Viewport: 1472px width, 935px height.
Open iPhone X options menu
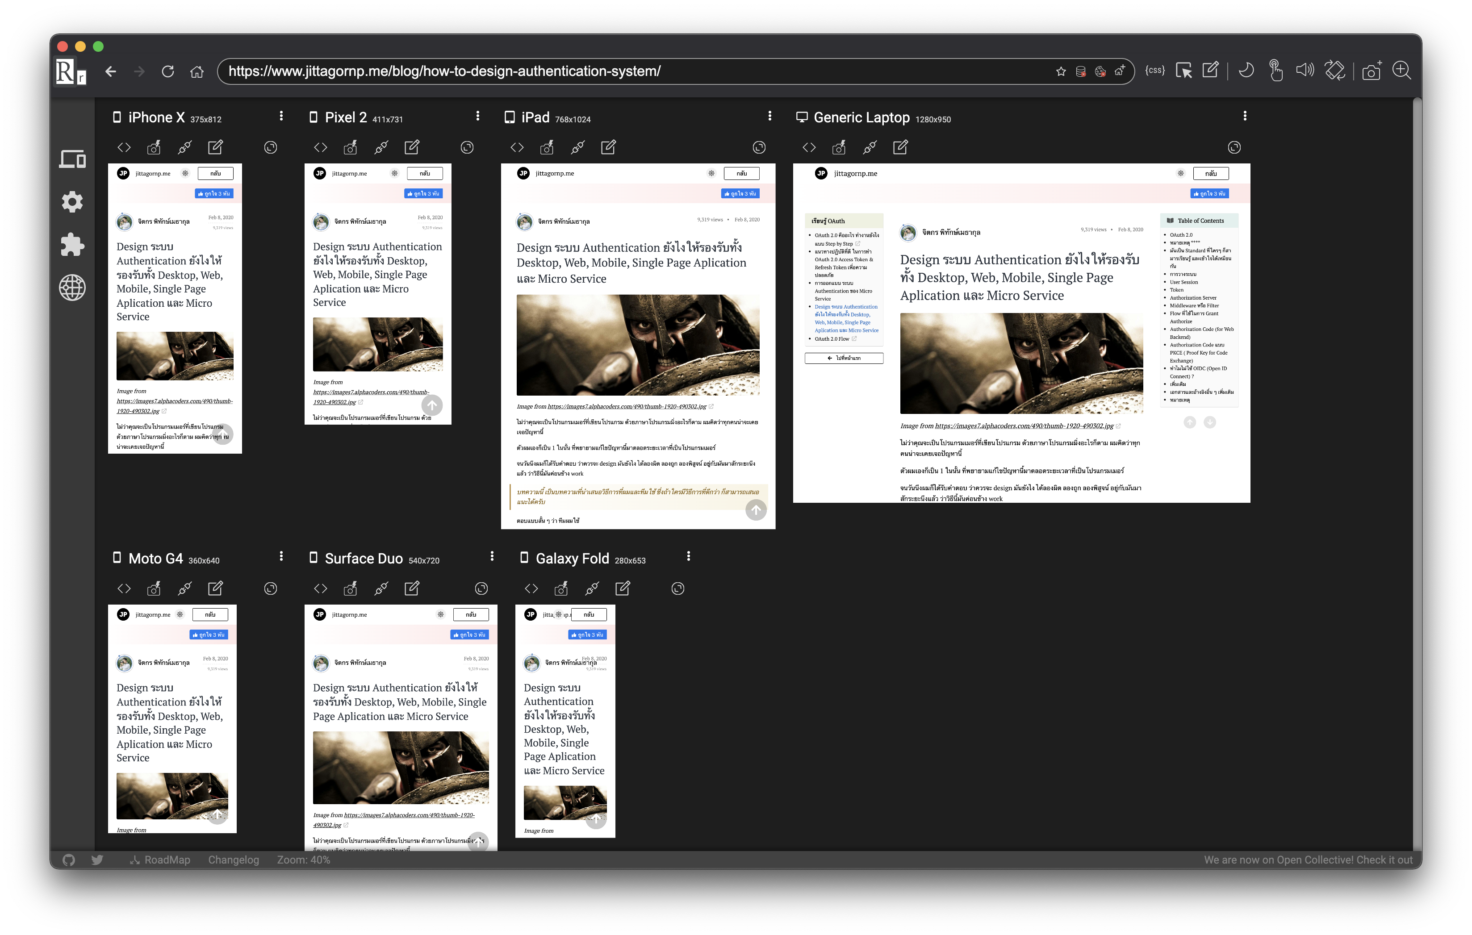tap(281, 116)
